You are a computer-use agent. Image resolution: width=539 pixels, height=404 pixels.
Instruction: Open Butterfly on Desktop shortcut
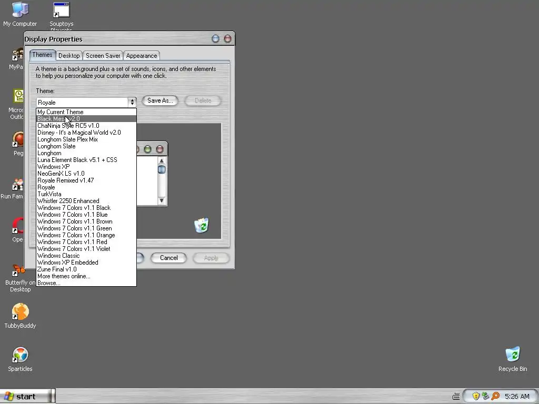(x=20, y=278)
